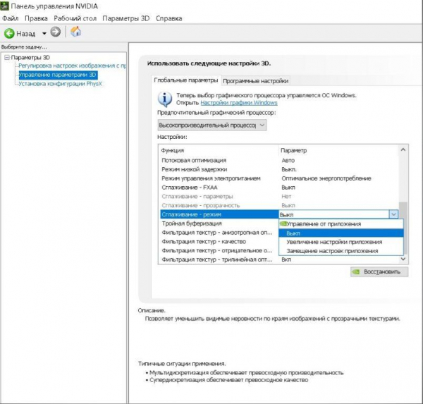Click the green Назад back arrow icon
Image resolution: width=423 pixels, height=404 pixels.
point(9,33)
